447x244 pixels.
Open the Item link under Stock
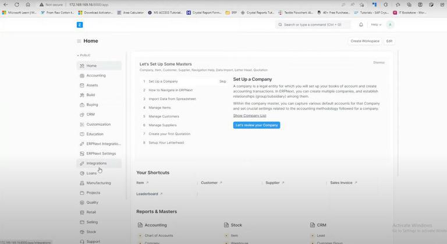(235, 236)
